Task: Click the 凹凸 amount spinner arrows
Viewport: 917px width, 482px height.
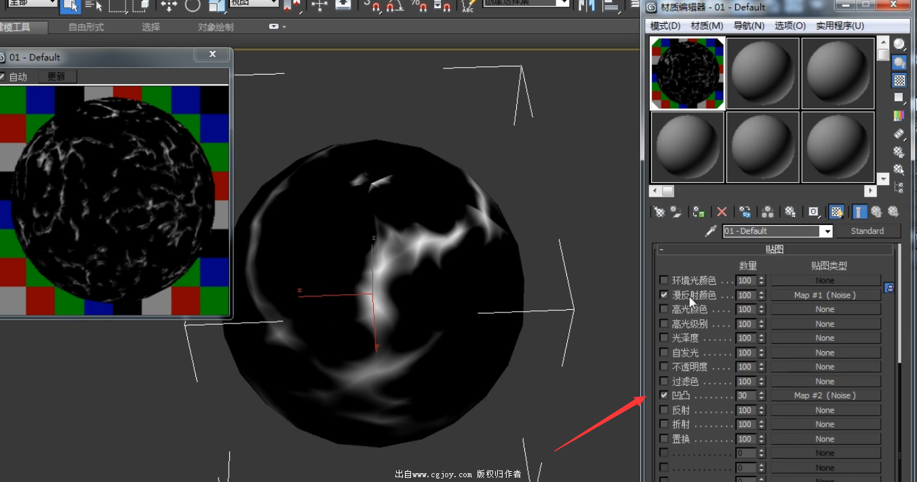Action: coord(762,395)
